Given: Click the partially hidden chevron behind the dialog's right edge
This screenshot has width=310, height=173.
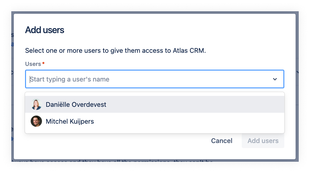Looking at the screenshot, I should pos(297,72).
